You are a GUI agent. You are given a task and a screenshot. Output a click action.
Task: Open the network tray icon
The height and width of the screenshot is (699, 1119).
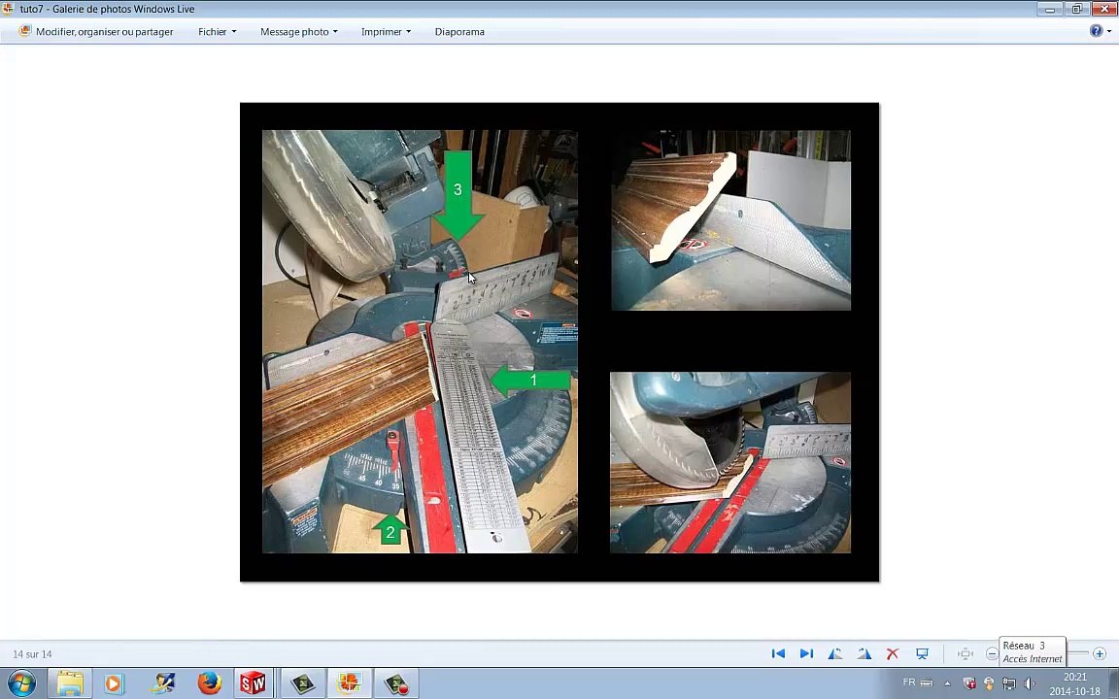point(1008,684)
